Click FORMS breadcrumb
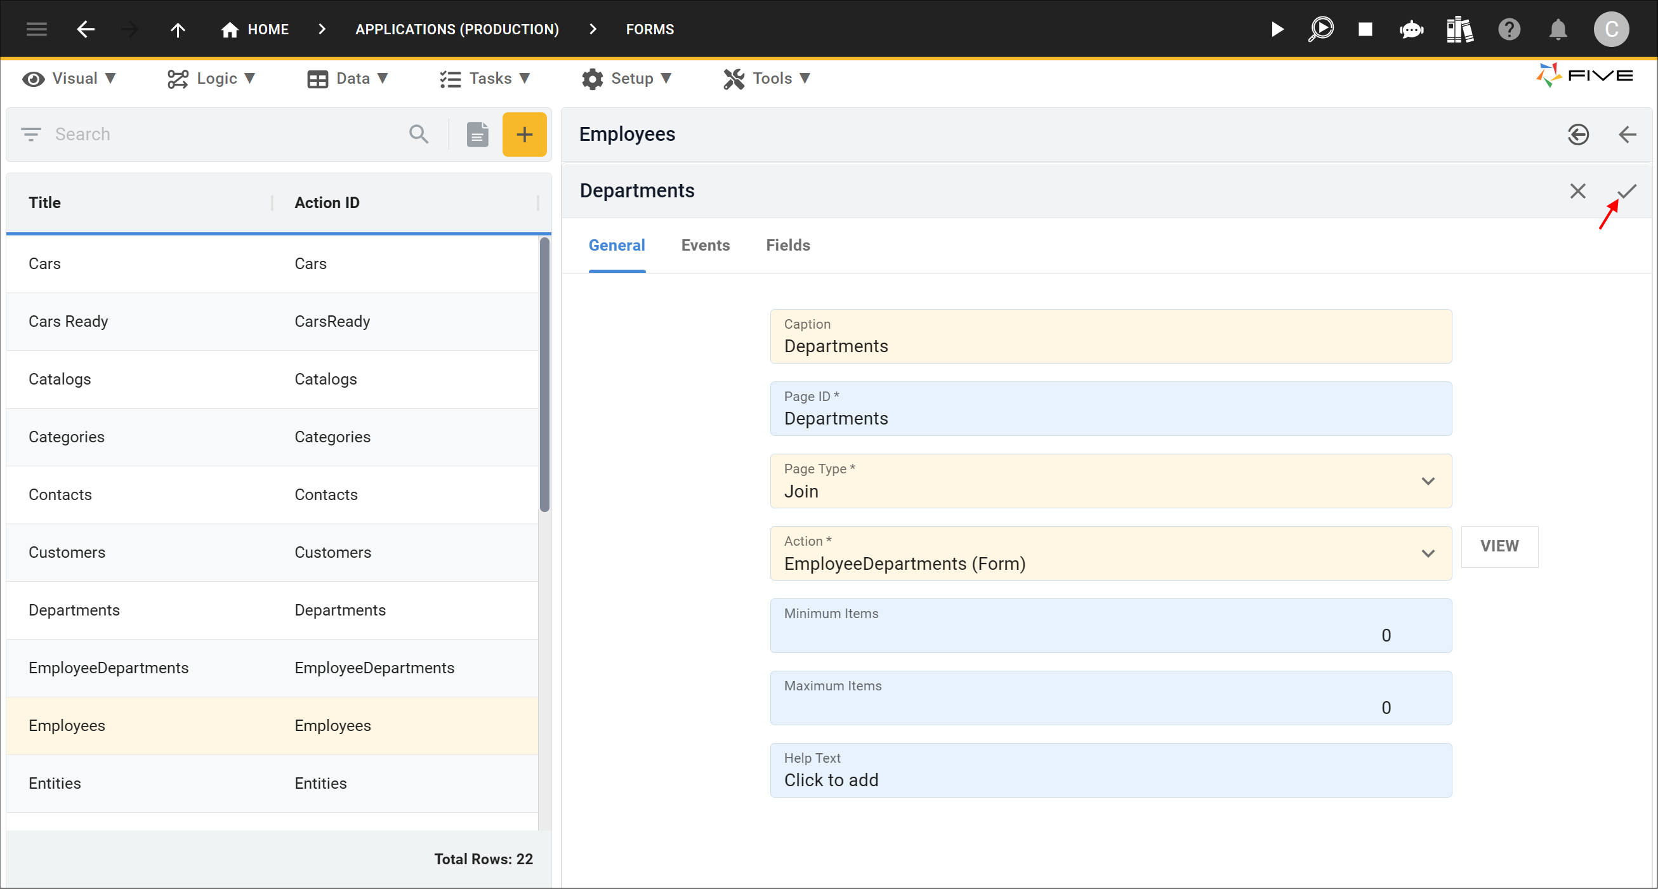This screenshot has width=1658, height=889. [x=650, y=29]
